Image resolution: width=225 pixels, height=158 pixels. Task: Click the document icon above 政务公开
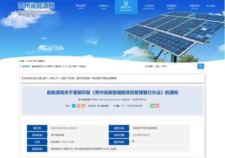click(126, 3)
